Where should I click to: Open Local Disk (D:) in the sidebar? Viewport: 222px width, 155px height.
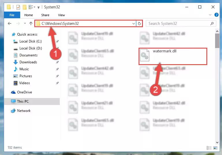pos(28,48)
